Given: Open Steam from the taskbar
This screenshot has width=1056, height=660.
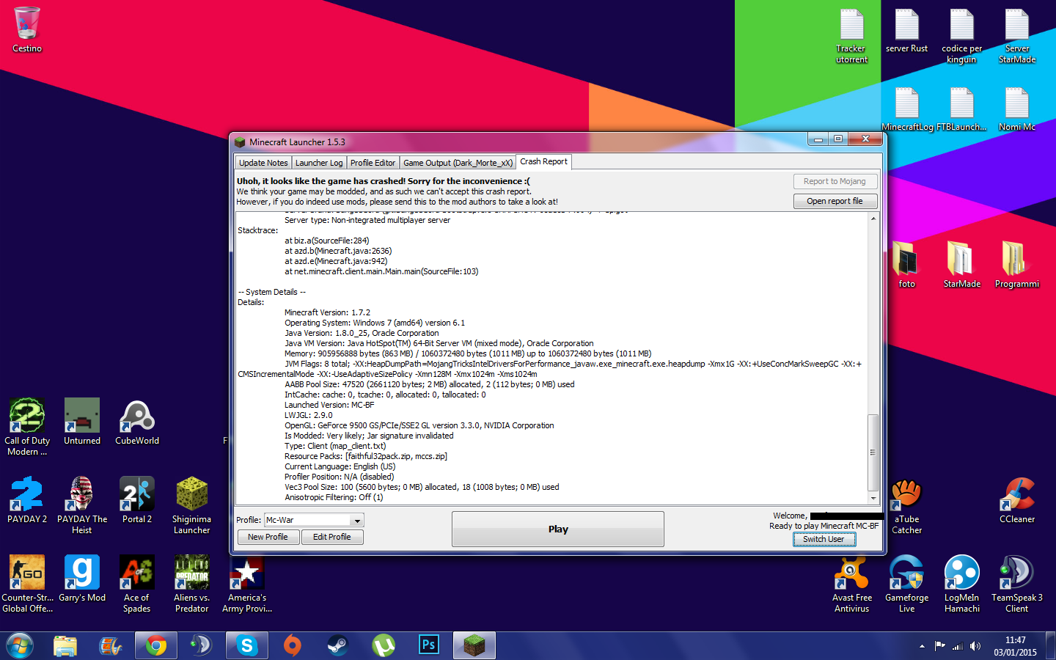Looking at the screenshot, I should 337,645.
